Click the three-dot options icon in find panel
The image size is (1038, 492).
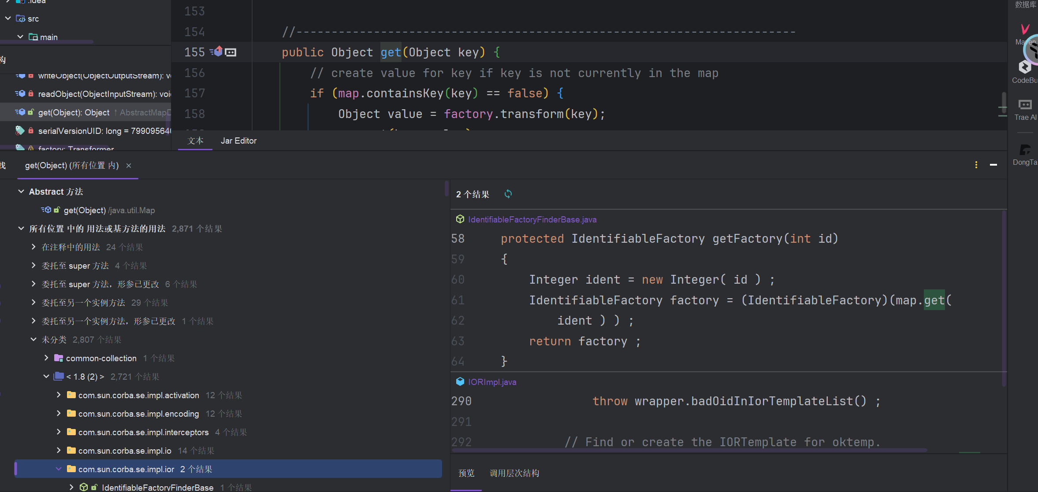click(x=976, y=165)
